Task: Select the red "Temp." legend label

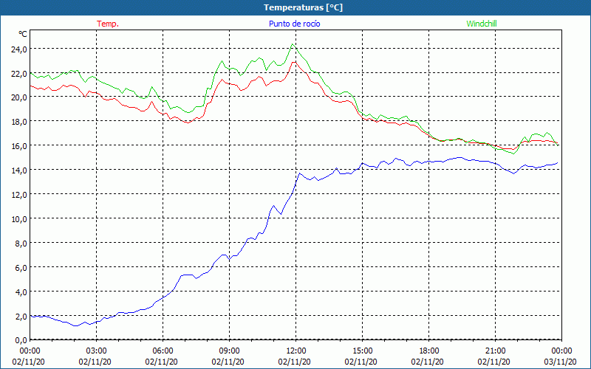Action: pos(108,24)
